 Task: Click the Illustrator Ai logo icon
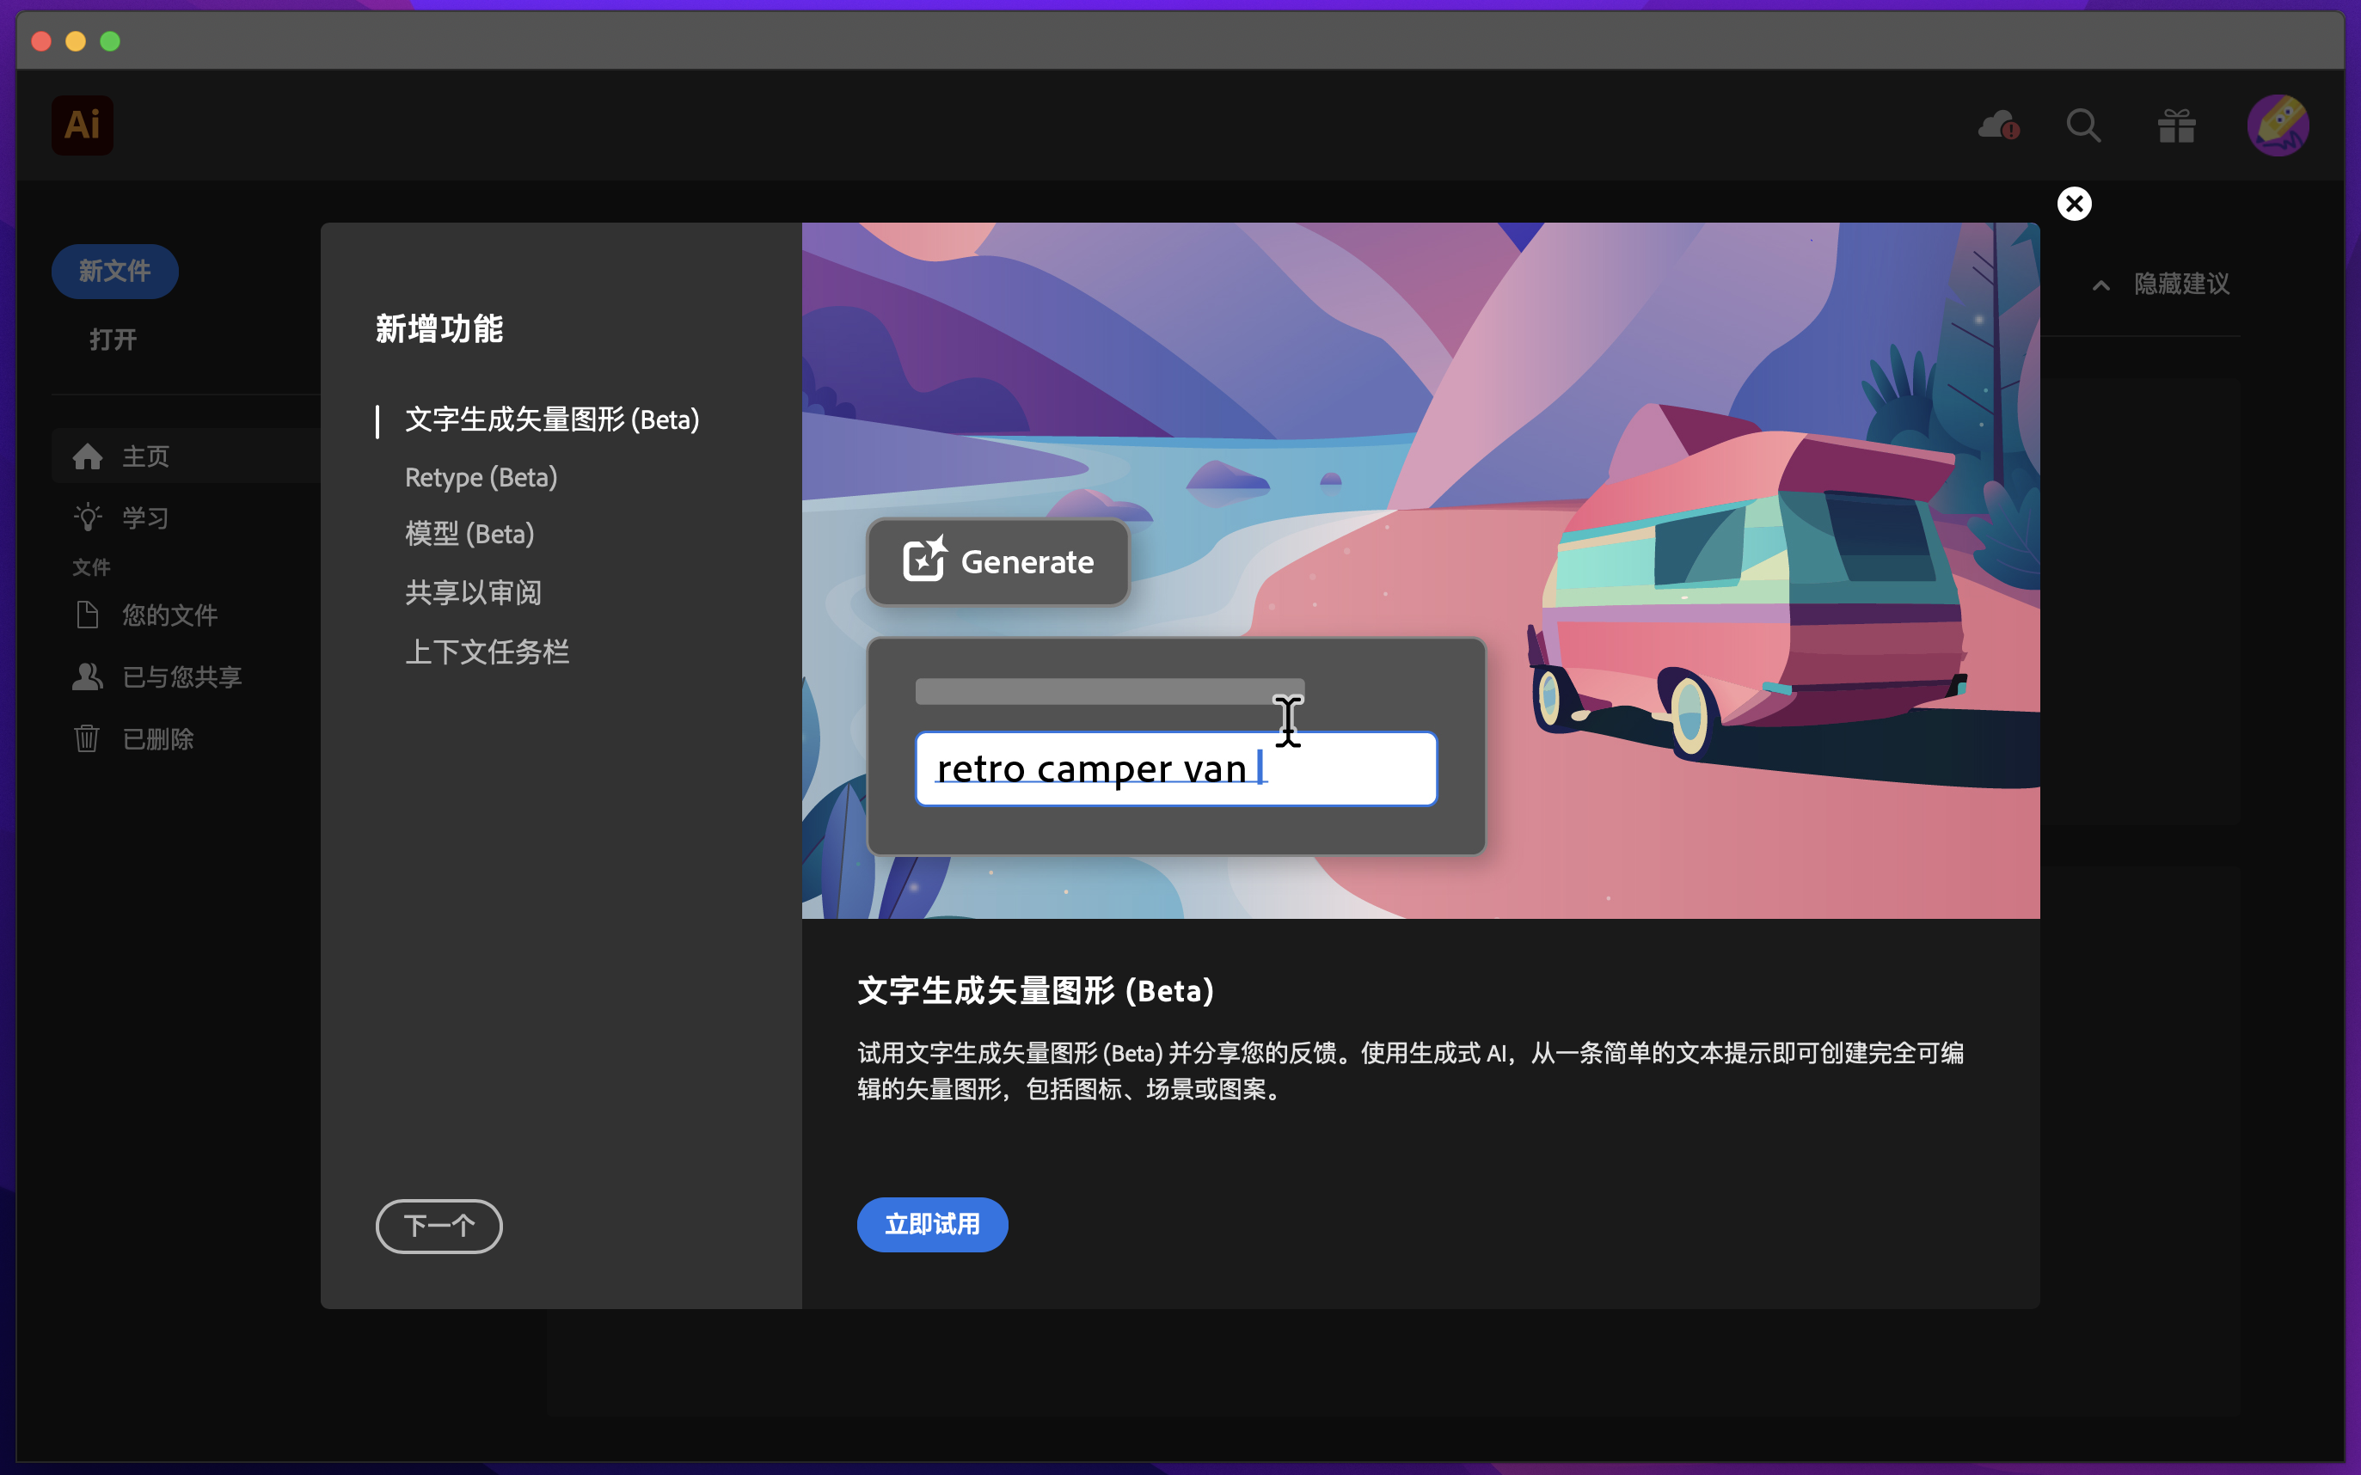point(82,125)
